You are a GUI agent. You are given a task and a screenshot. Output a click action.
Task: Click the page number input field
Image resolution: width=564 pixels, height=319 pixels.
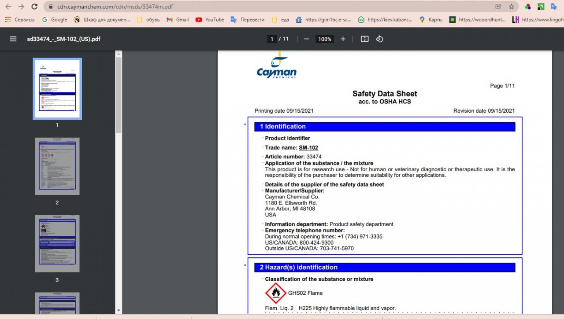[x=272, y=39]
